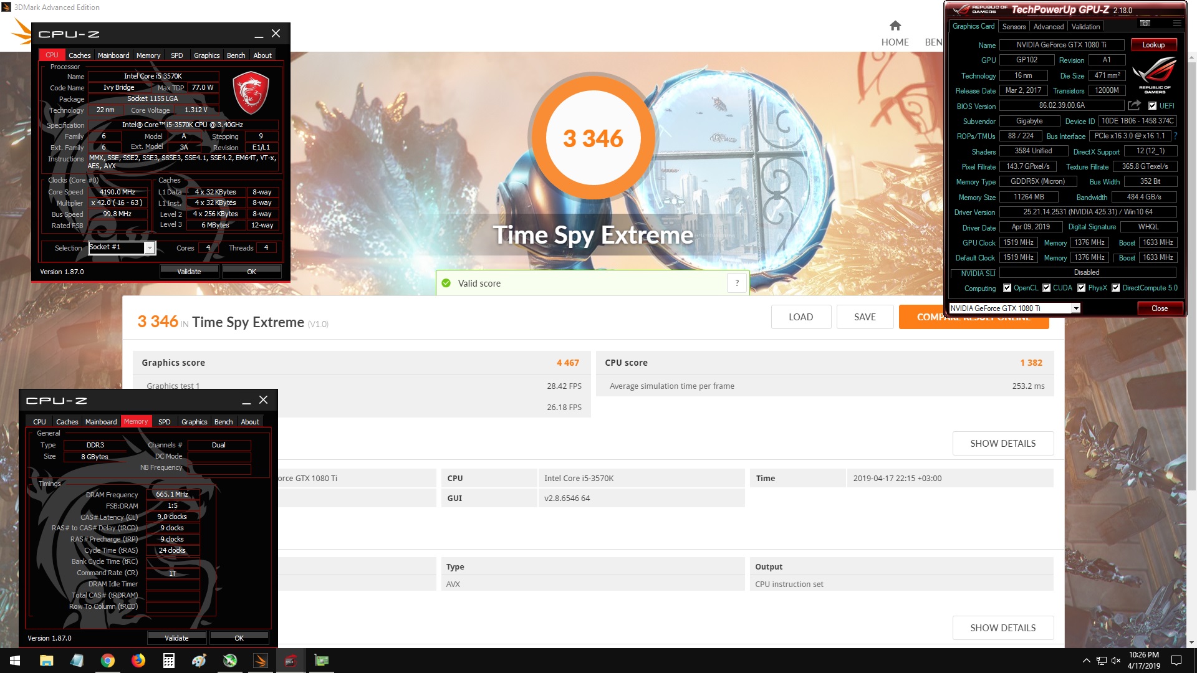Open the GPU-Z hamburger menu
The image size is (1197, 673).
[1177, 23]
